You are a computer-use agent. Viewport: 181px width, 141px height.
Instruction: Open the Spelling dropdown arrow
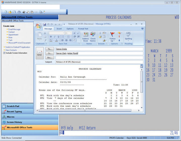pos(128,41)
